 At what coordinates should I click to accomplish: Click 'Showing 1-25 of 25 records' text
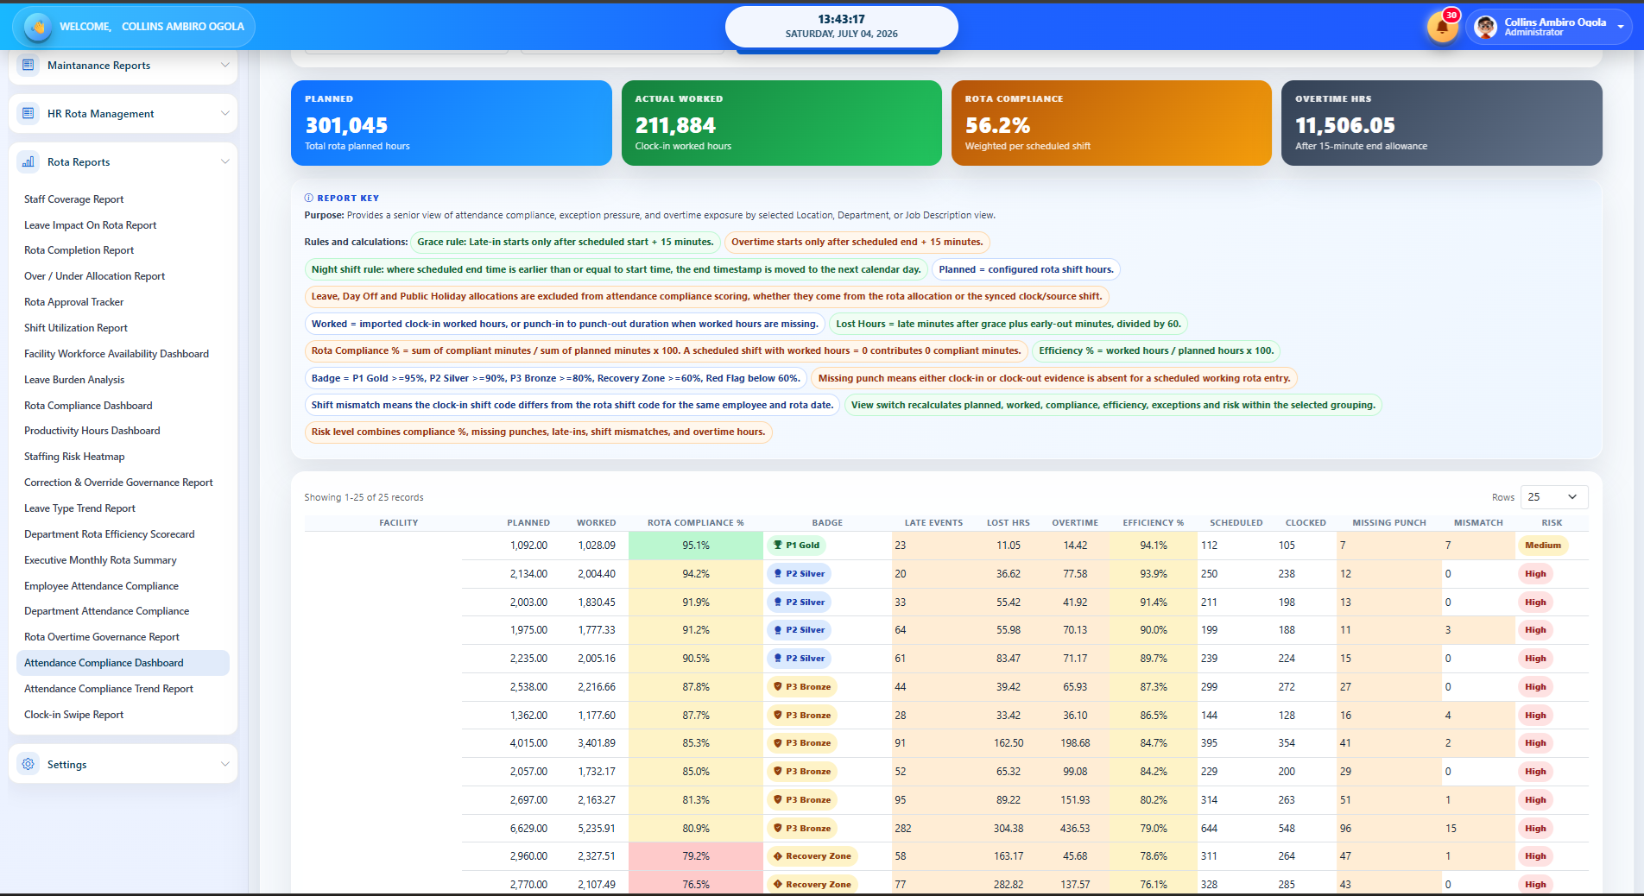(364, 497)
